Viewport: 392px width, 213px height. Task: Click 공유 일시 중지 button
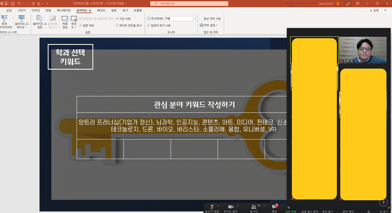tap(310, 211)
